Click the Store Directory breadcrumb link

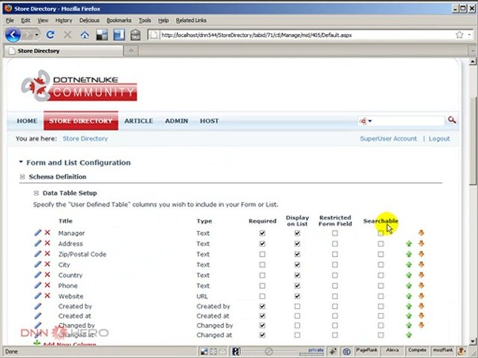(85, 139)
